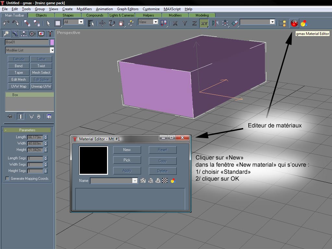The height and width of the screenshot is (249, 332).
Task: Expand the Modifier List dropdown
Action: (52, 50)
